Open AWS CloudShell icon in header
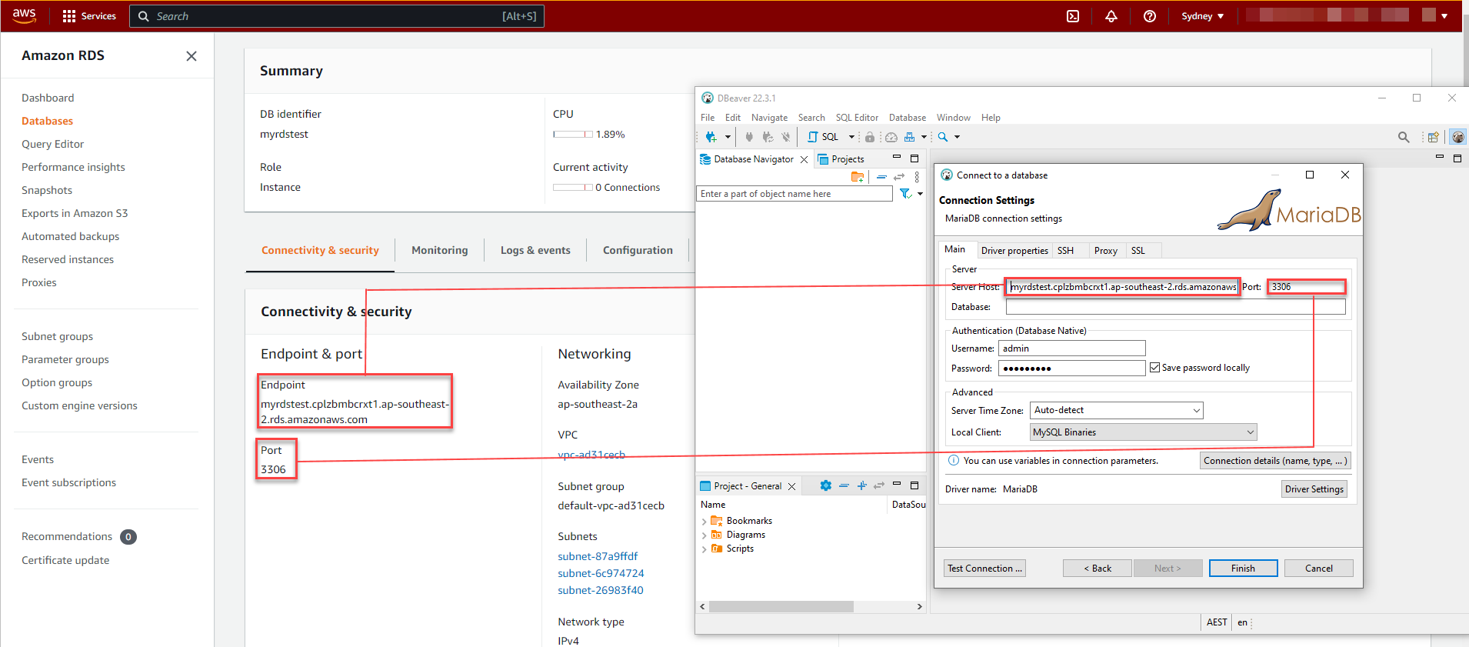Viewport: 1469px width, 647px height. [x=1073, y=16]
